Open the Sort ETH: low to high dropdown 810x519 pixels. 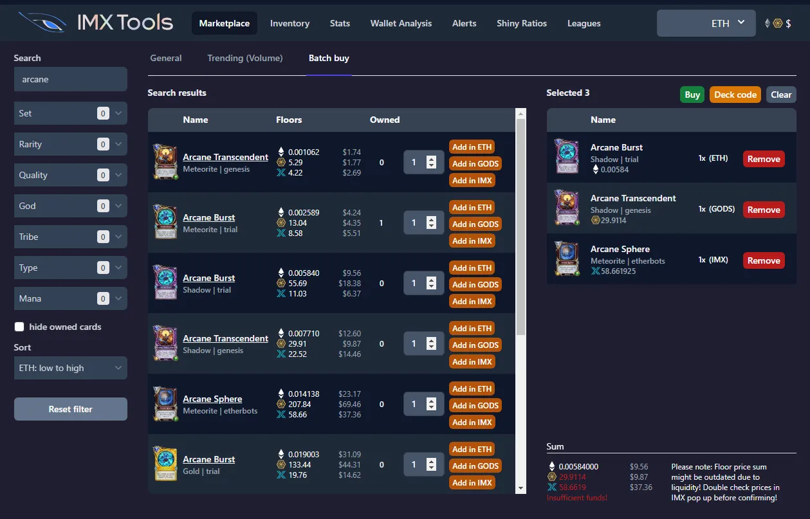click(x=71, y=368)
